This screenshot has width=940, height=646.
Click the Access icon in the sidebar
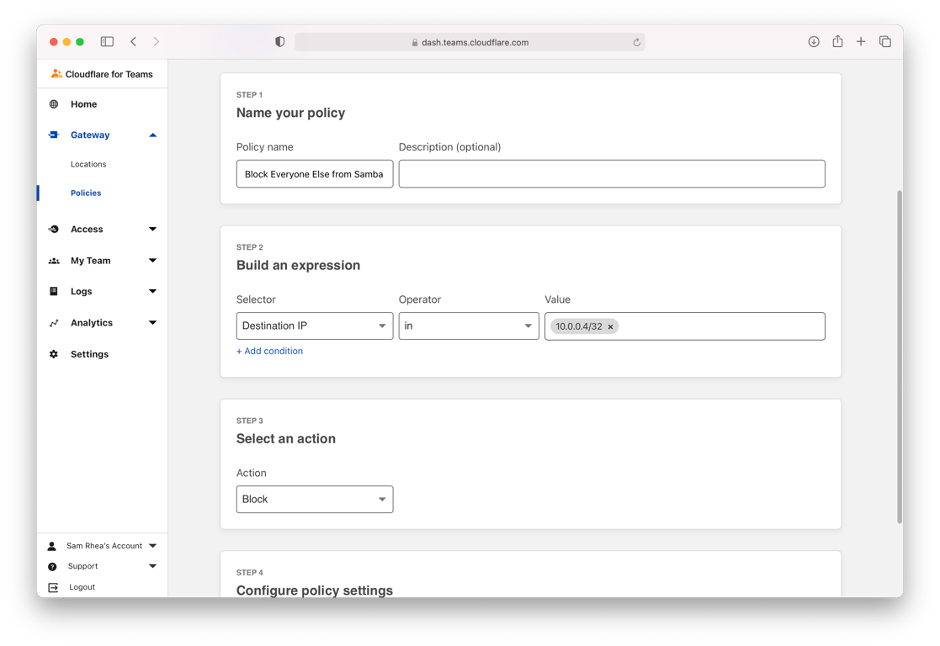click(x=54, y=229)
